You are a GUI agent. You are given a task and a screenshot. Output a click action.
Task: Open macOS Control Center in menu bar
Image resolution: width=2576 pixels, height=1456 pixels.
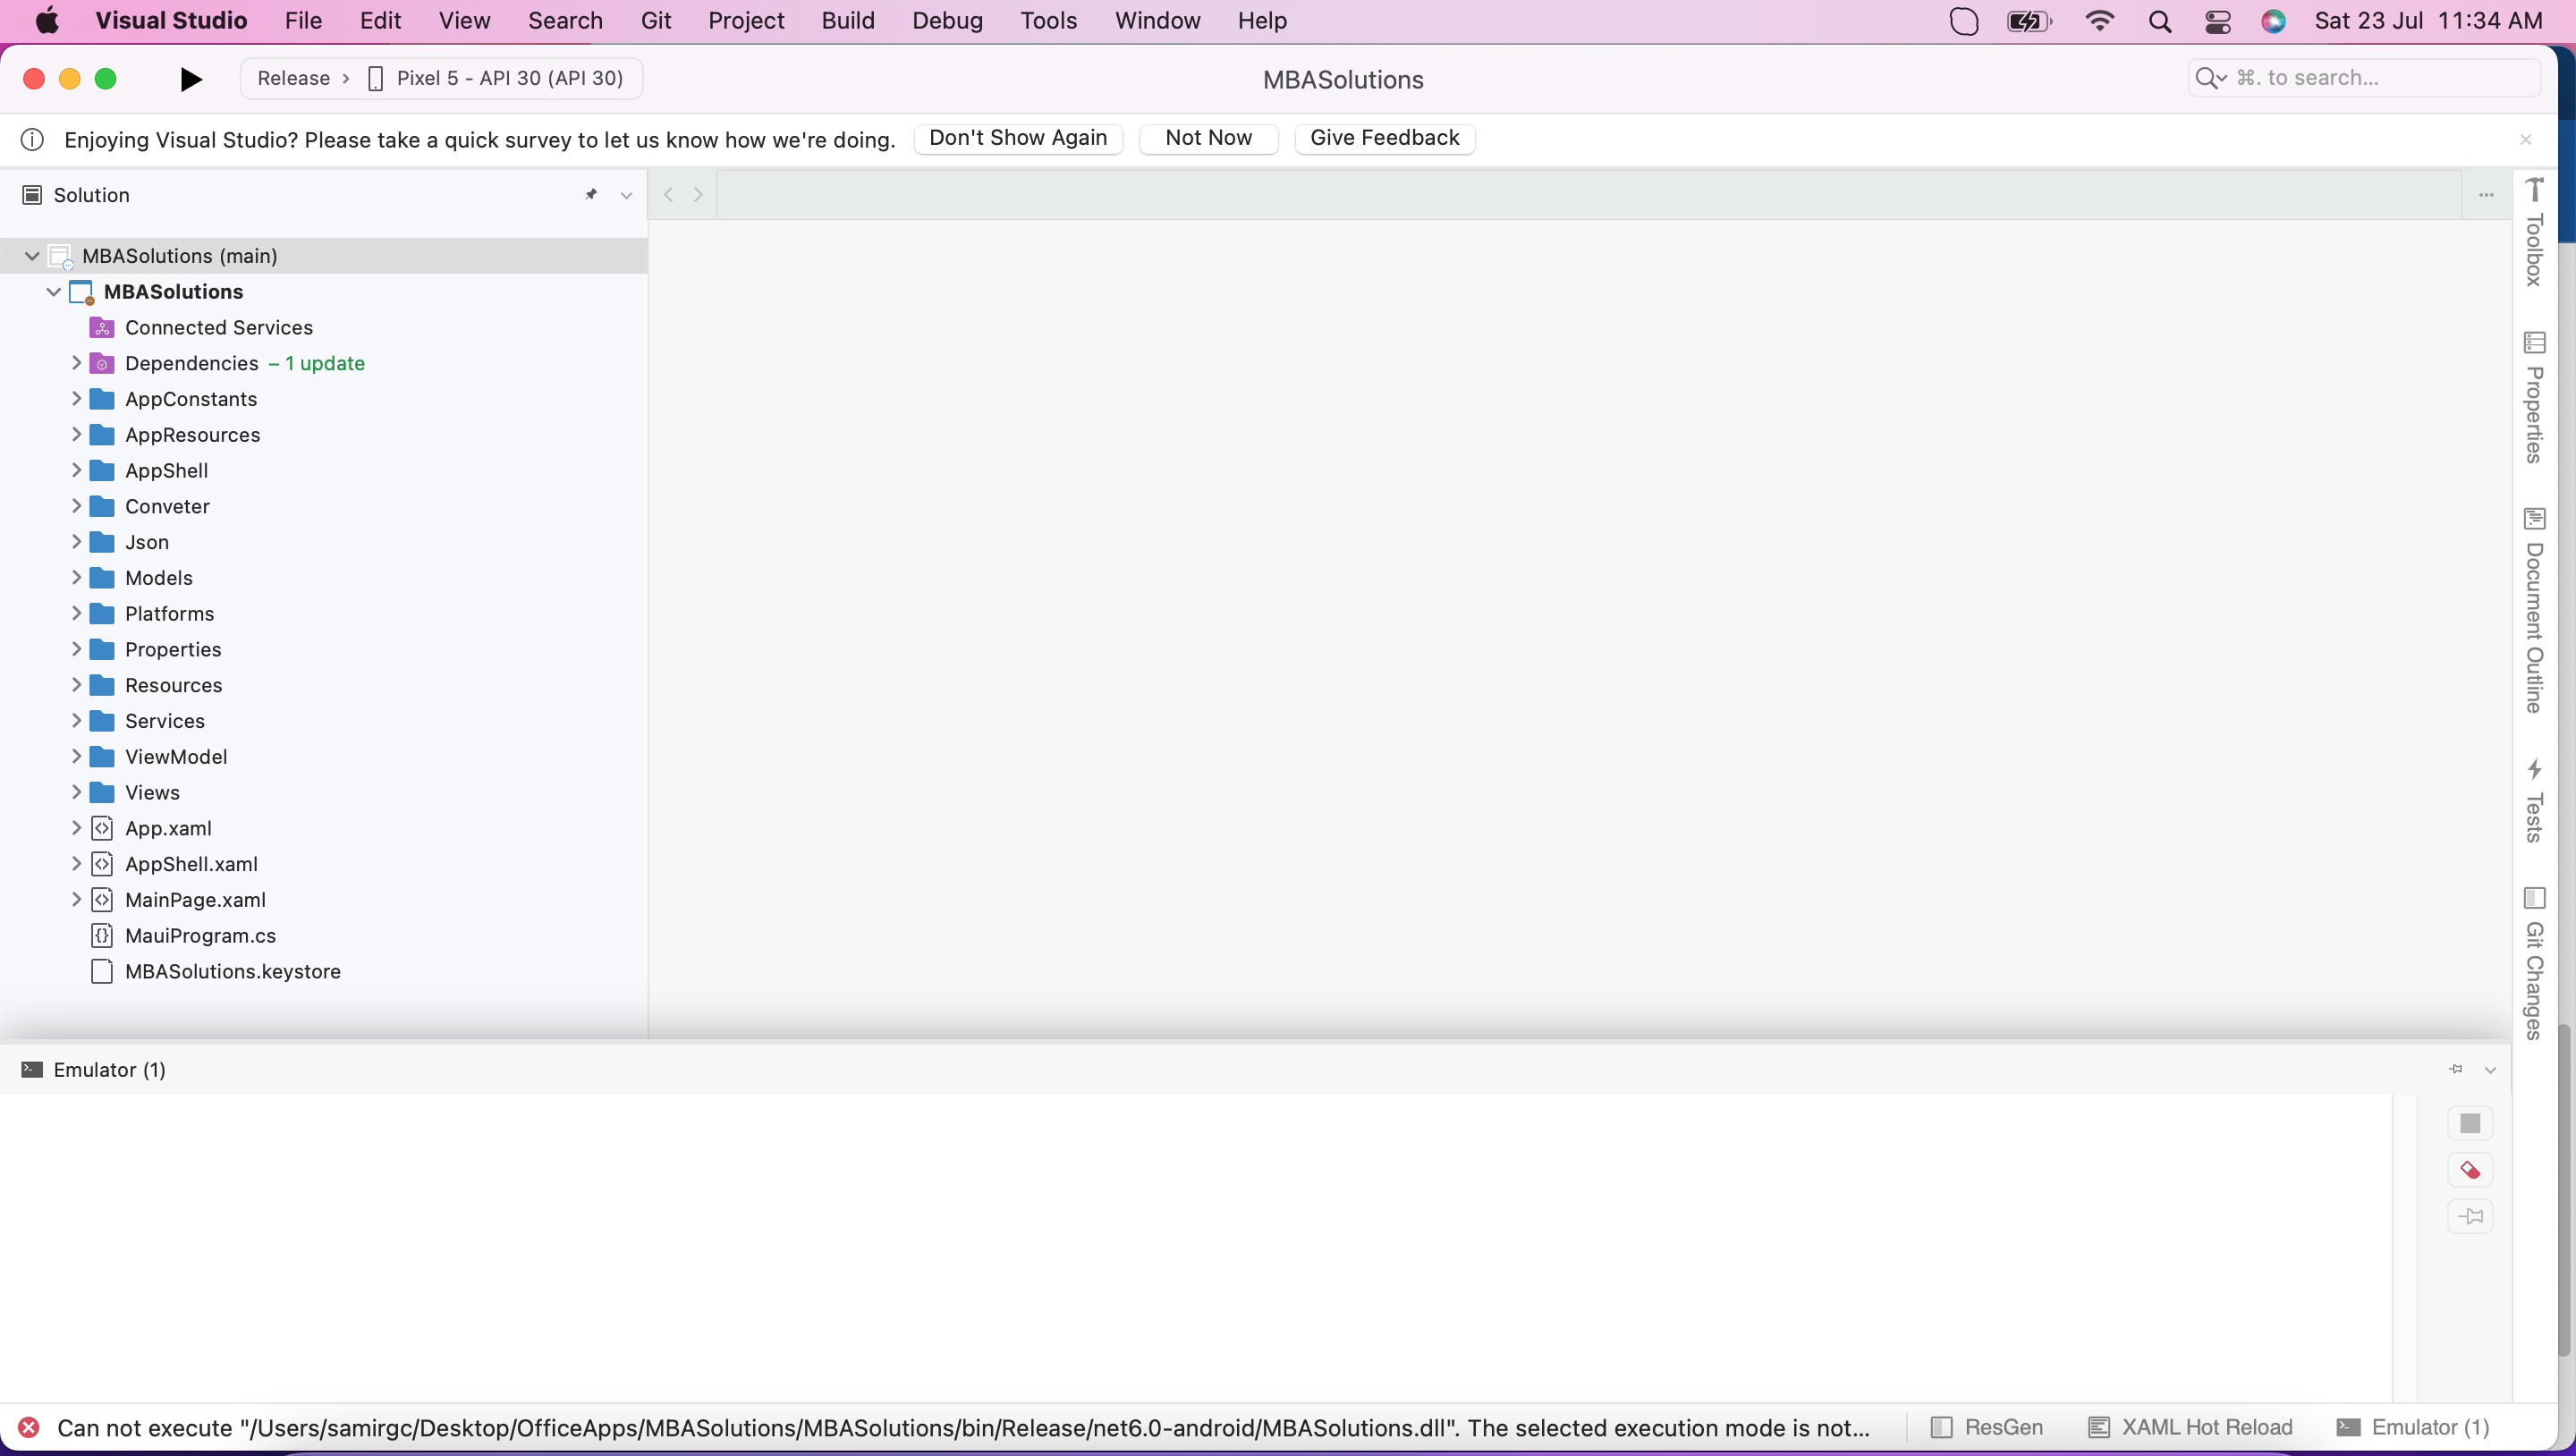pos(2218,21)
